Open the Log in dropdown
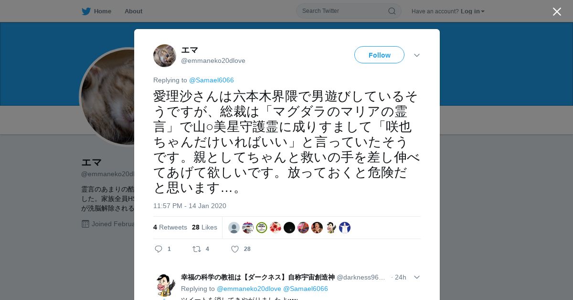 point(473,11)
